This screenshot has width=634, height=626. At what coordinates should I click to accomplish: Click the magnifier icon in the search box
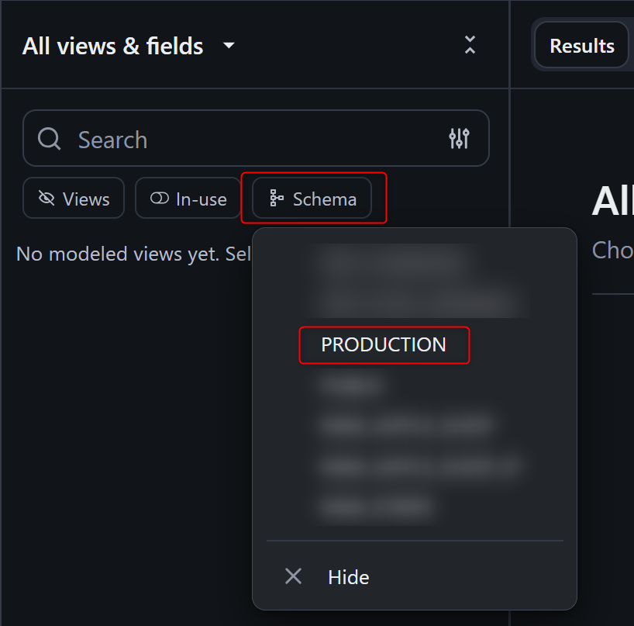click(49, 139)
